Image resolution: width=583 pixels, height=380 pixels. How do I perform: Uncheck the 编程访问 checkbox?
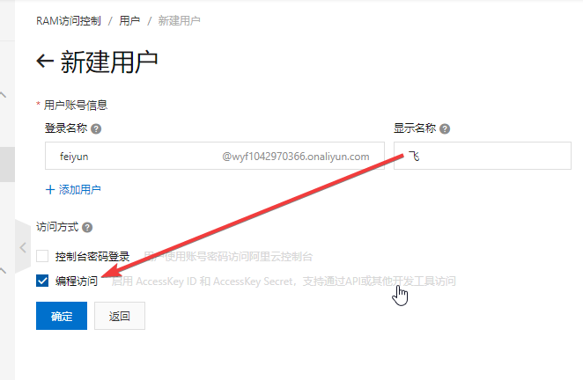point(42,281)
